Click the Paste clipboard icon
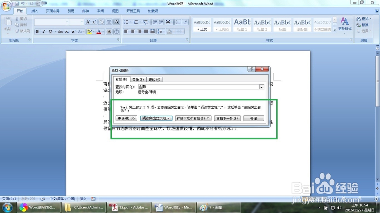This screenshot has height=213, width=380. [x=8, y=22]
